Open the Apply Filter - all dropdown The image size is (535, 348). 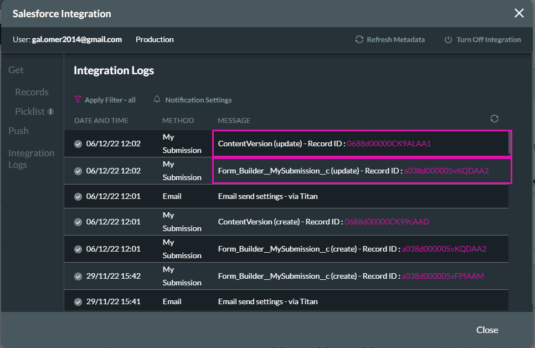pos(110,100)
